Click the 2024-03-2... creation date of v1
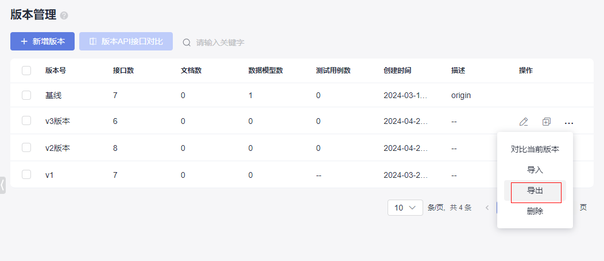This screenshot has width=604, height=261. pyautogui.click(x=405, y=175)
